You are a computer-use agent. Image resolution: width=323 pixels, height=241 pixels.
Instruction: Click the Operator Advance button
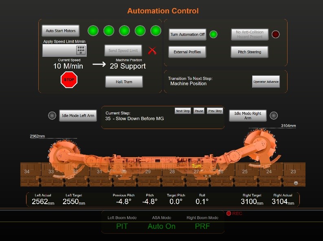click(x=266, y=82)
